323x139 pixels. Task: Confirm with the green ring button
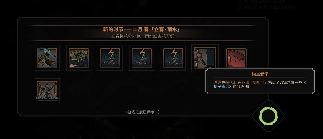tap(268, 116)
